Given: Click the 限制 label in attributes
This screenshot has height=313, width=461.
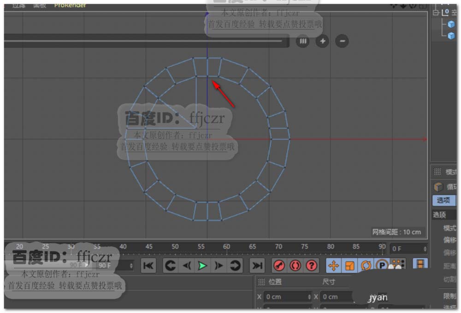Looking at the screenshot, I should (450, 296).
